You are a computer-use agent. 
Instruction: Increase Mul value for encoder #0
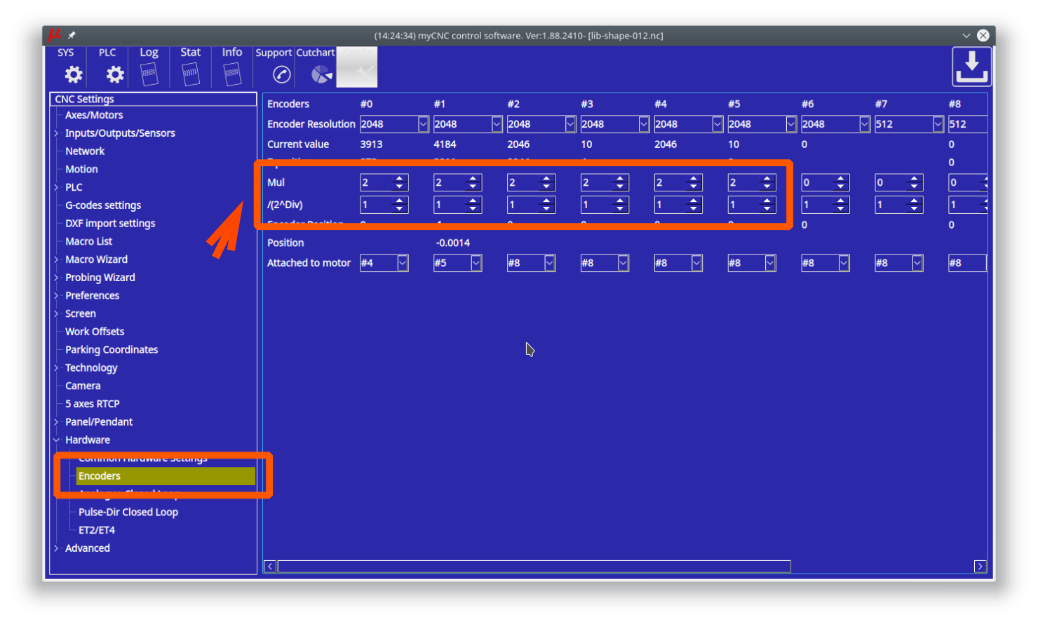400,179
